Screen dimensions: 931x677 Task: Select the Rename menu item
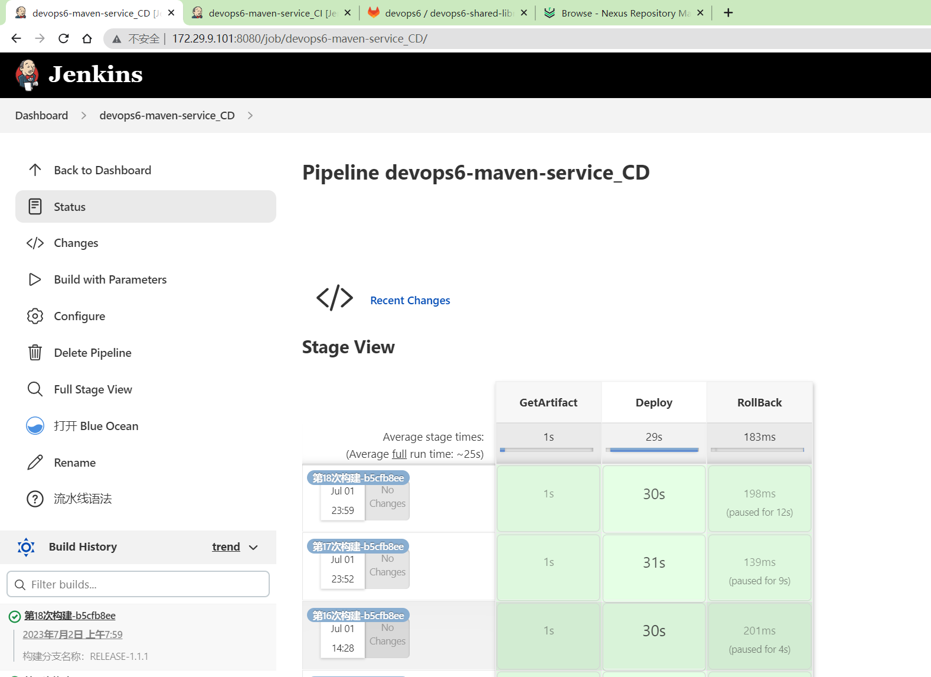[x=146, y=463]
